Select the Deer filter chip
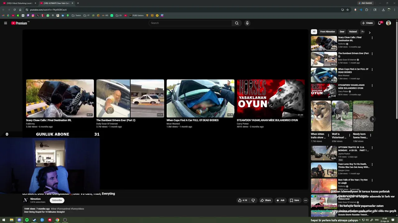Image resolution: width=398 pixels, height=223 pixels. (x=342, y=32)
